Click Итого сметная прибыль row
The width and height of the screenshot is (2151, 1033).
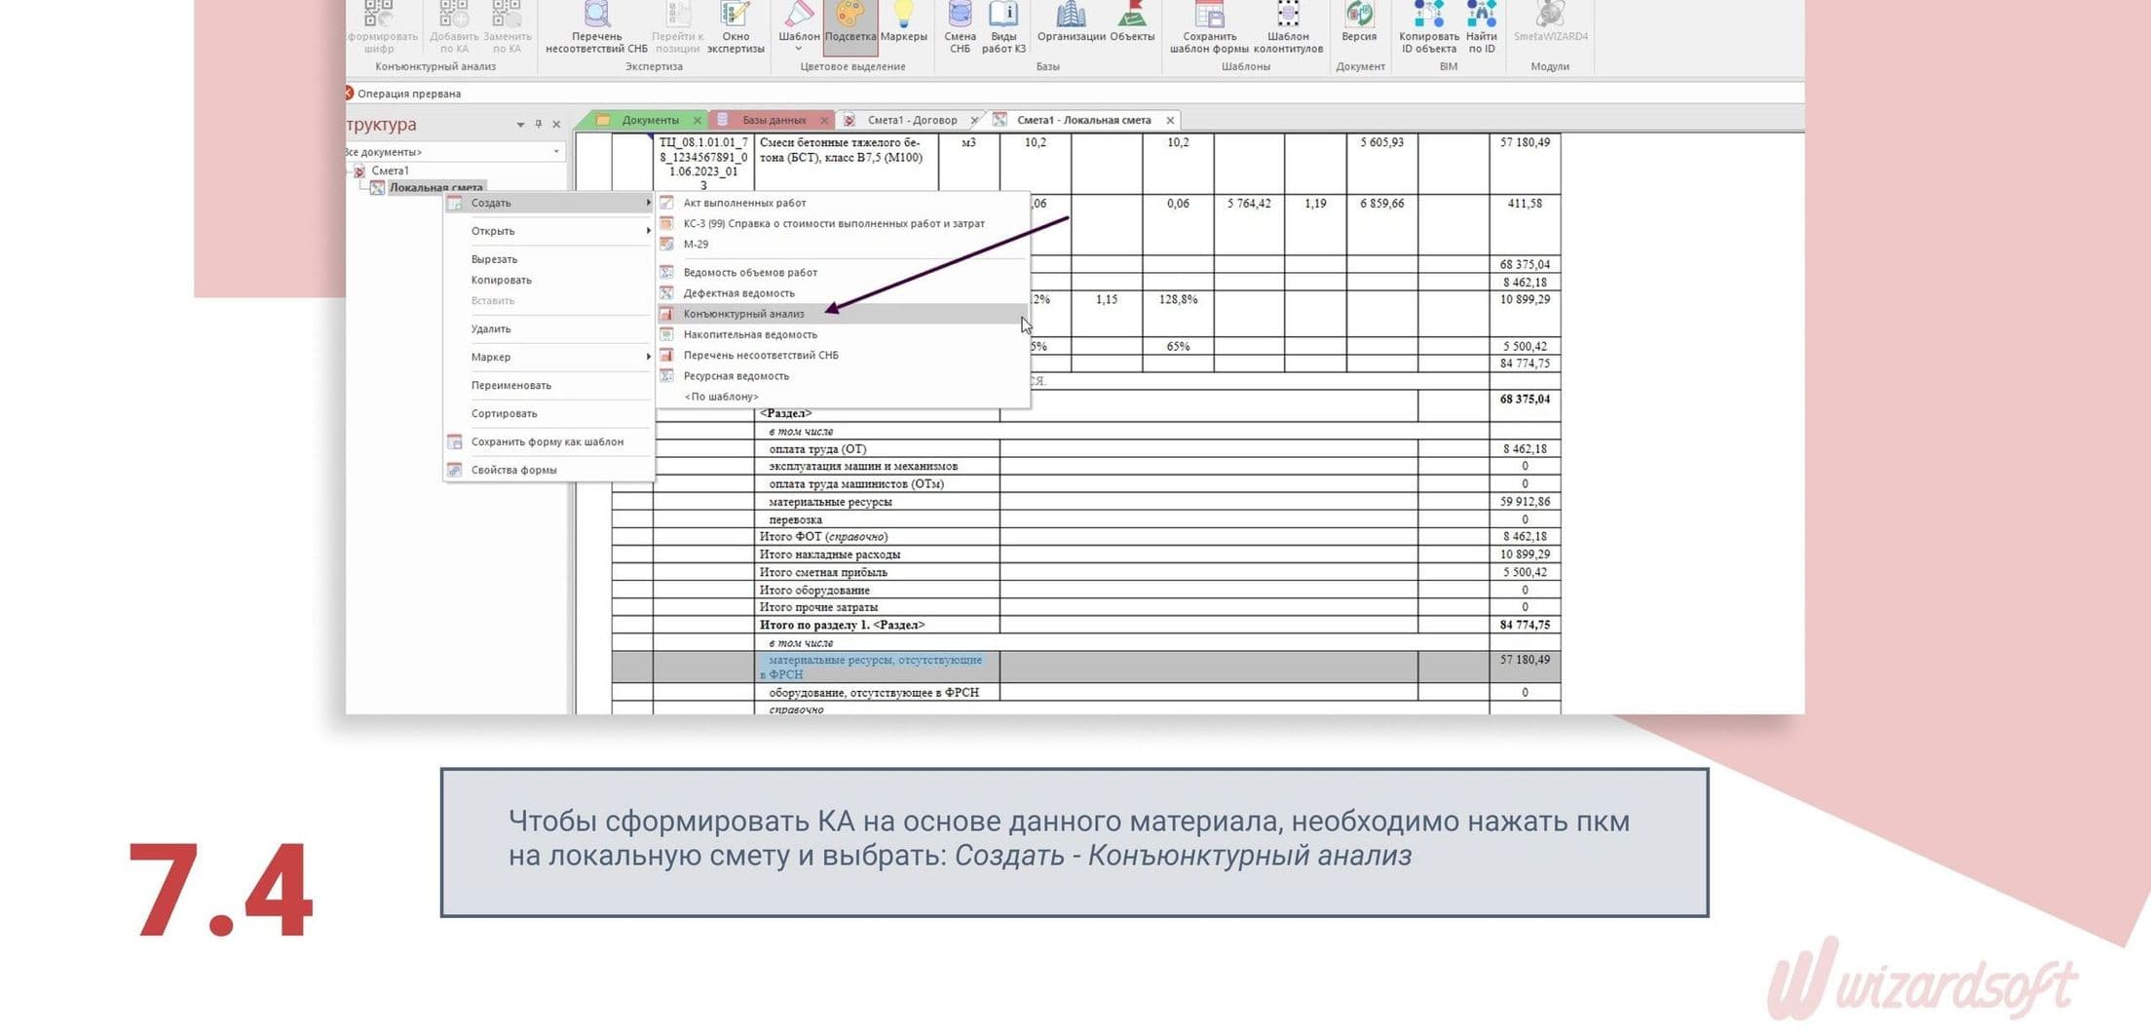(x=1085, y=572)
